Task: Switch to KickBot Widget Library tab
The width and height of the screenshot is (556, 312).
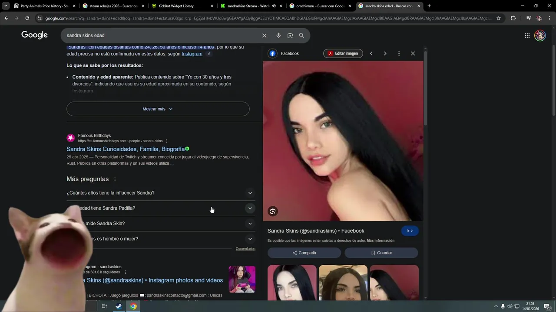Action: pos(182,6)
